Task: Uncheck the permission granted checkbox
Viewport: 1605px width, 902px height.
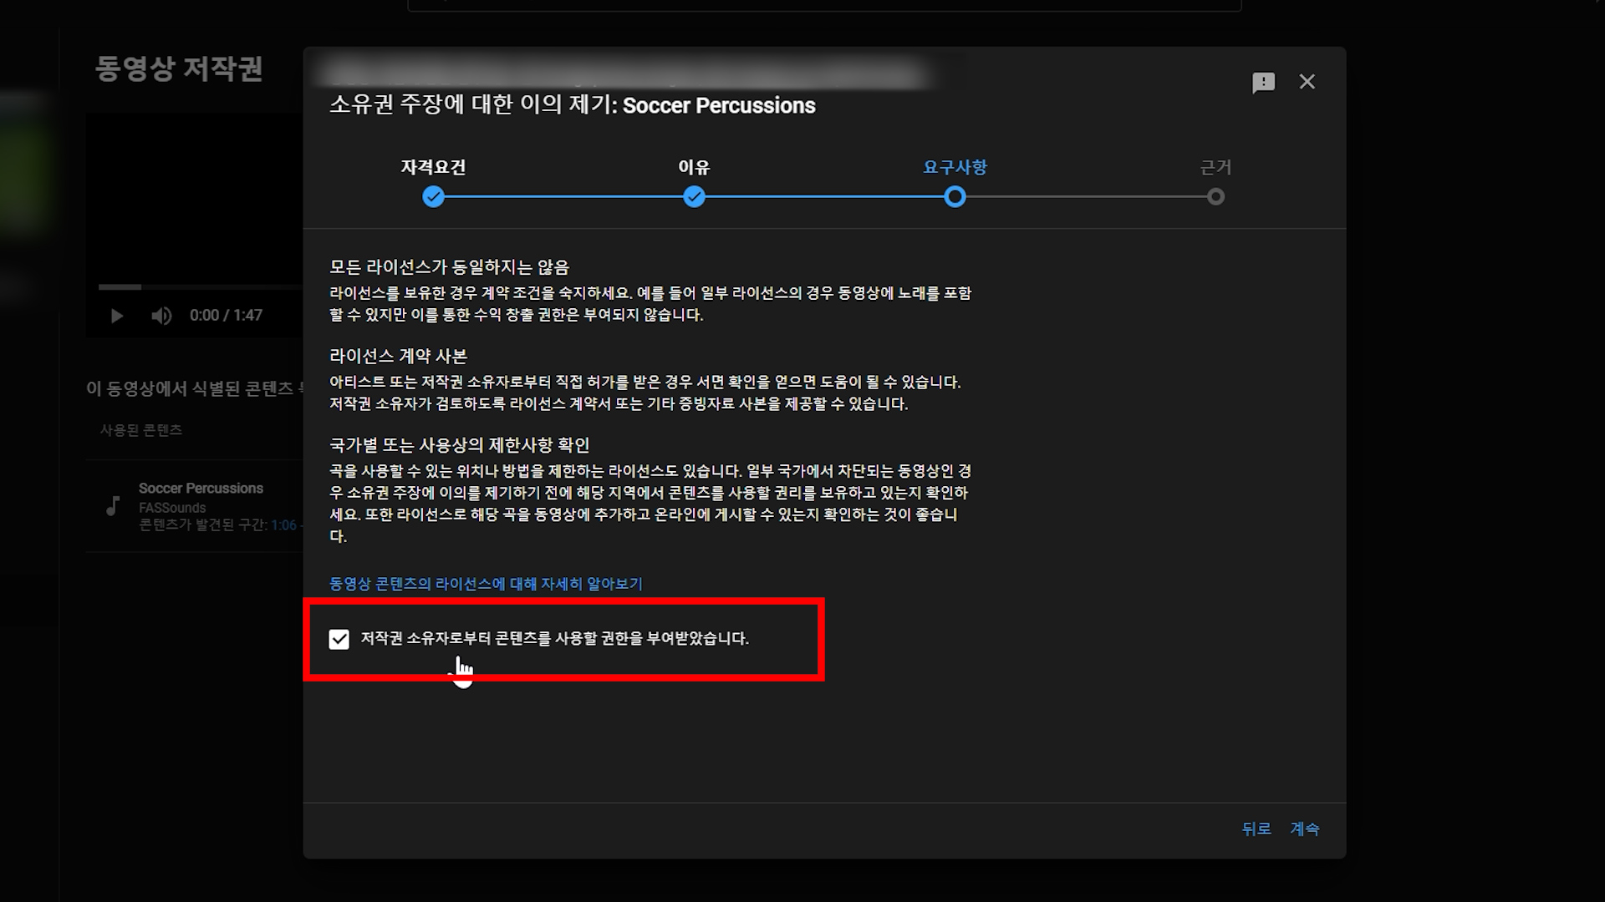Action: [x=339, y=639]
